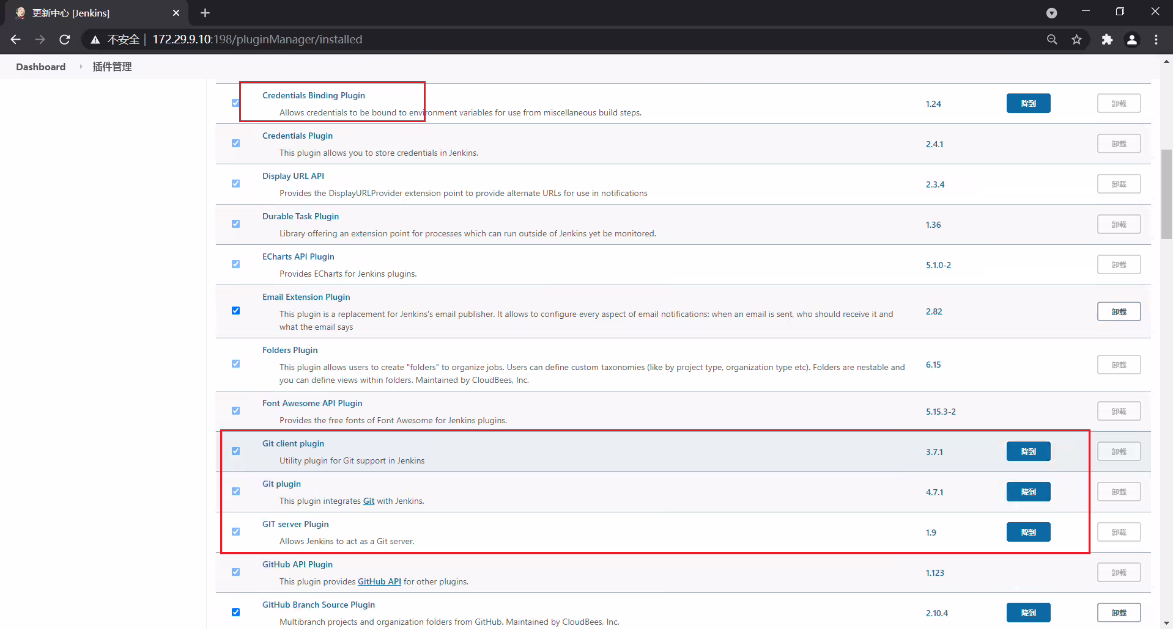Toggle the GitHub Branch Source Plugin checkbox
Image resolution: width=1173 pixels, height=629 pixels.
(x=235, y=613)
